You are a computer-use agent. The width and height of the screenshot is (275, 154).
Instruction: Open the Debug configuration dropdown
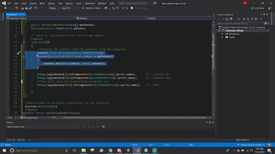[54, 8]
